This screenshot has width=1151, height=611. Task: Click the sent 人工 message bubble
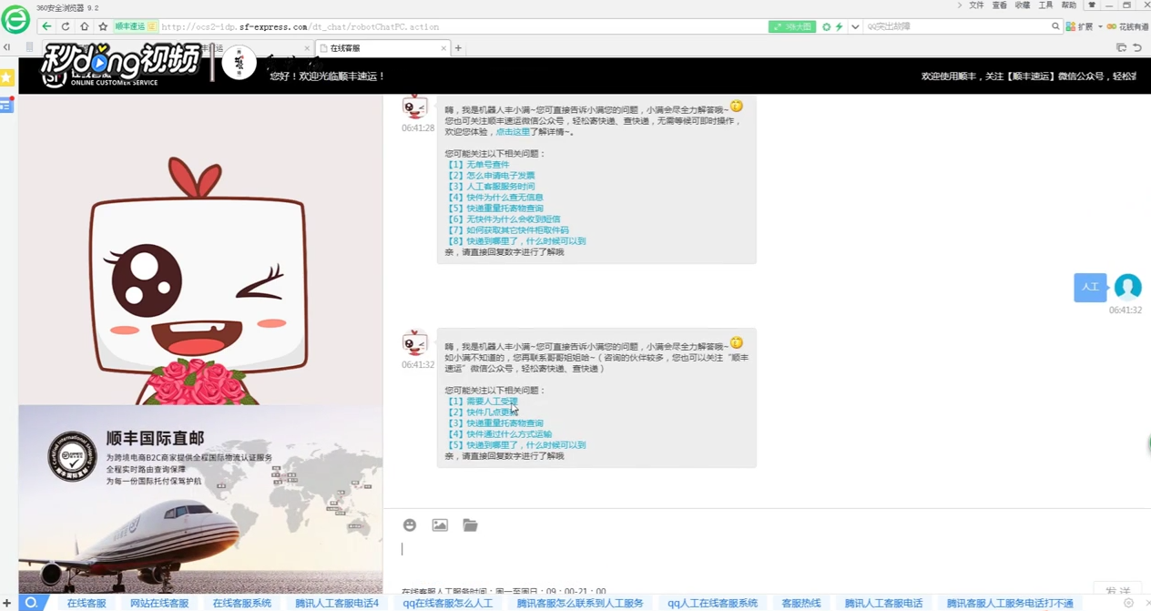tap(1090, 287)
